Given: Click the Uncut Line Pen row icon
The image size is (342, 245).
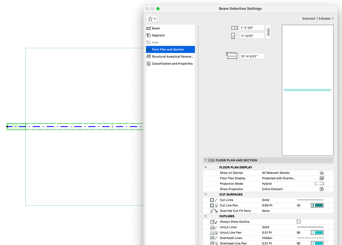Looking at the screenshot, I should click(x=214, y=233).
